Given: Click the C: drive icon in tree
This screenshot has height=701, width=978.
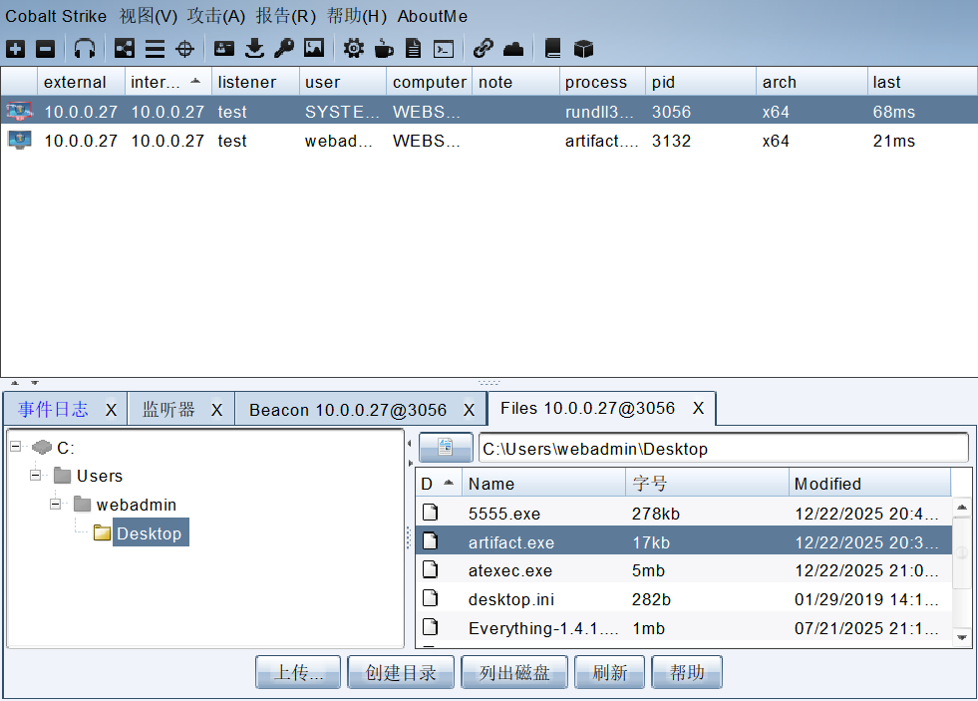Looking at the screenshot, I should (x=42, y=447).
